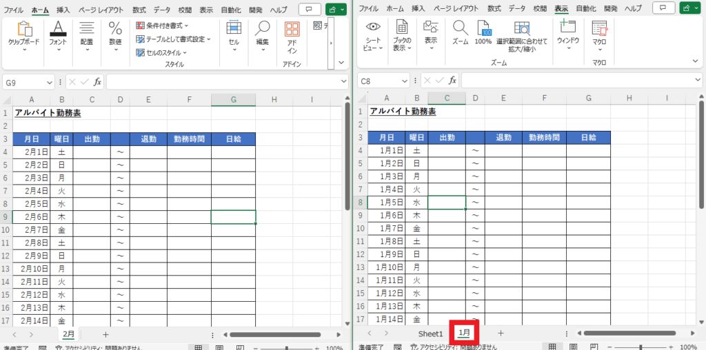Click the 100% zoom button
706x350 pixels.
click(x=483, y=32)
